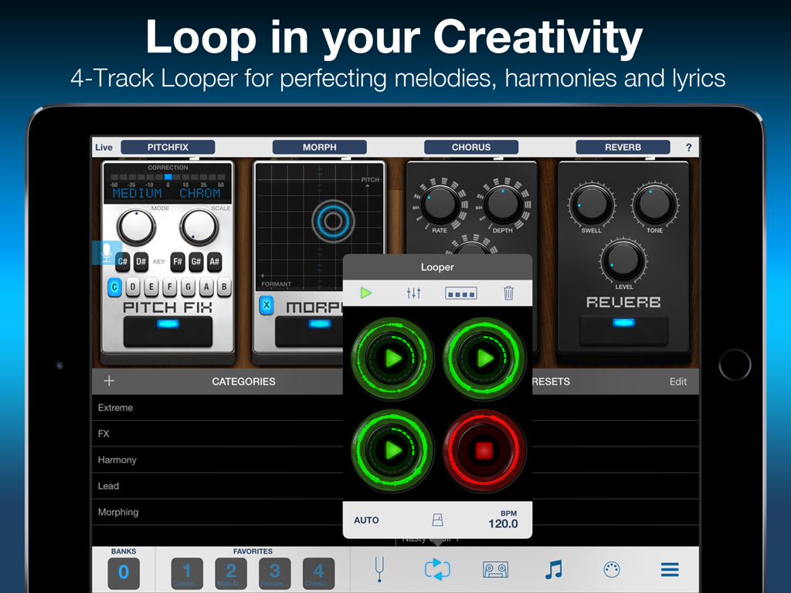Click the music note song icon
The height and width of the screenshot is (593, 791).
tap(554, 570)
